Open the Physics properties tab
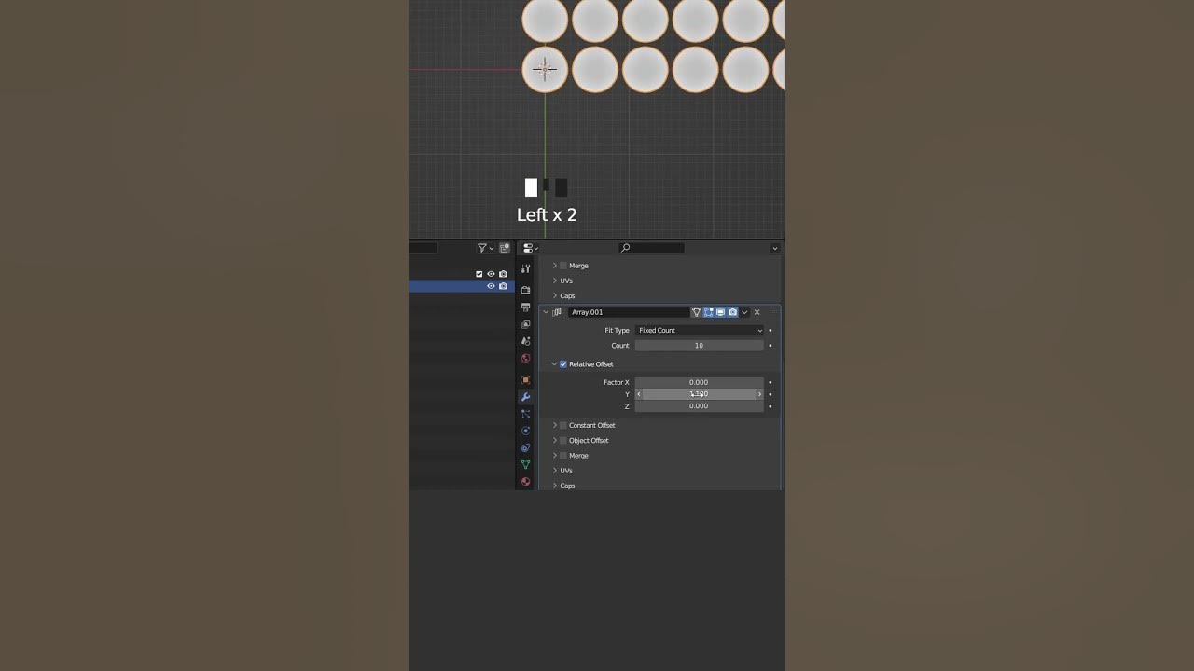 click(x=526, y=431)
